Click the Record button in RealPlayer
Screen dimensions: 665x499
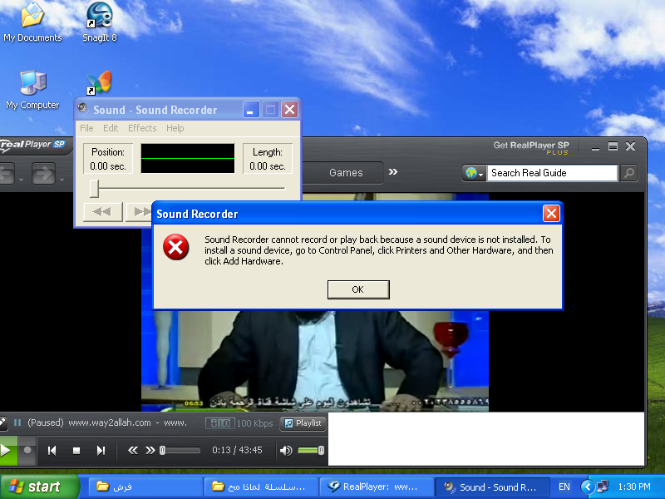[27, 451]
